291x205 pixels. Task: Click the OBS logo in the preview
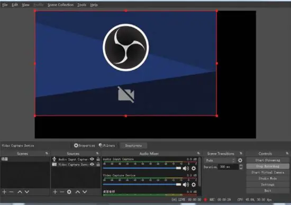126,47
